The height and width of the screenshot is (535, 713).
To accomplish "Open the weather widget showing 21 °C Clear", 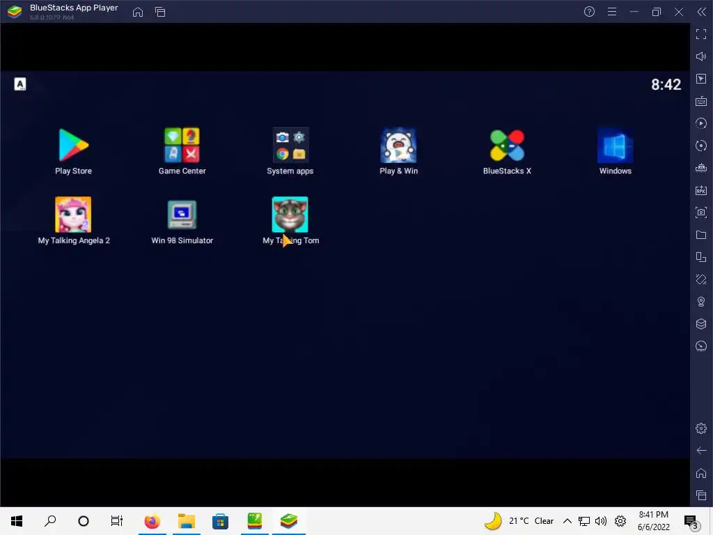I will tap(518, 521).
